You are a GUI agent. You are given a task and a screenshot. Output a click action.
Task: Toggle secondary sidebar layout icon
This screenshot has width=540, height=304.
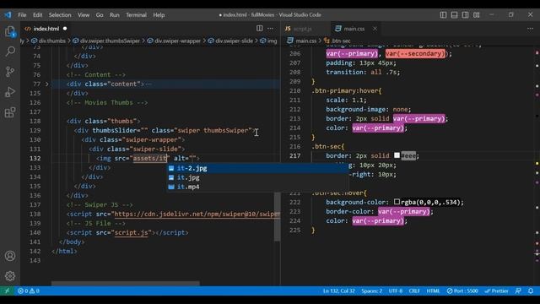coord(465,15)
